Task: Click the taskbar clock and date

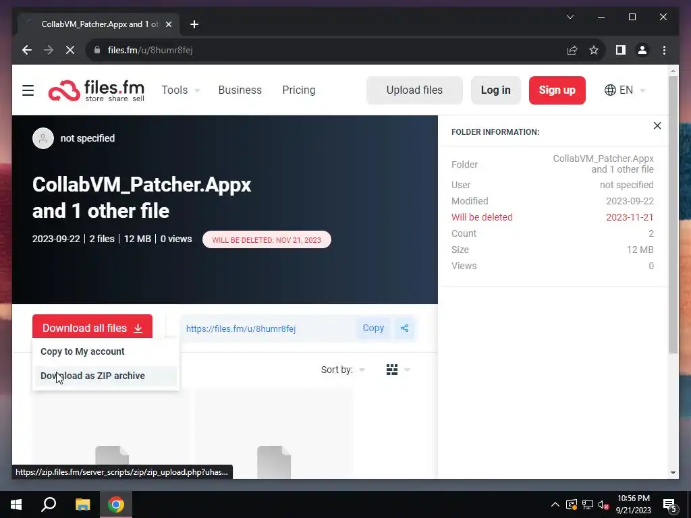Action: point(633,505)
